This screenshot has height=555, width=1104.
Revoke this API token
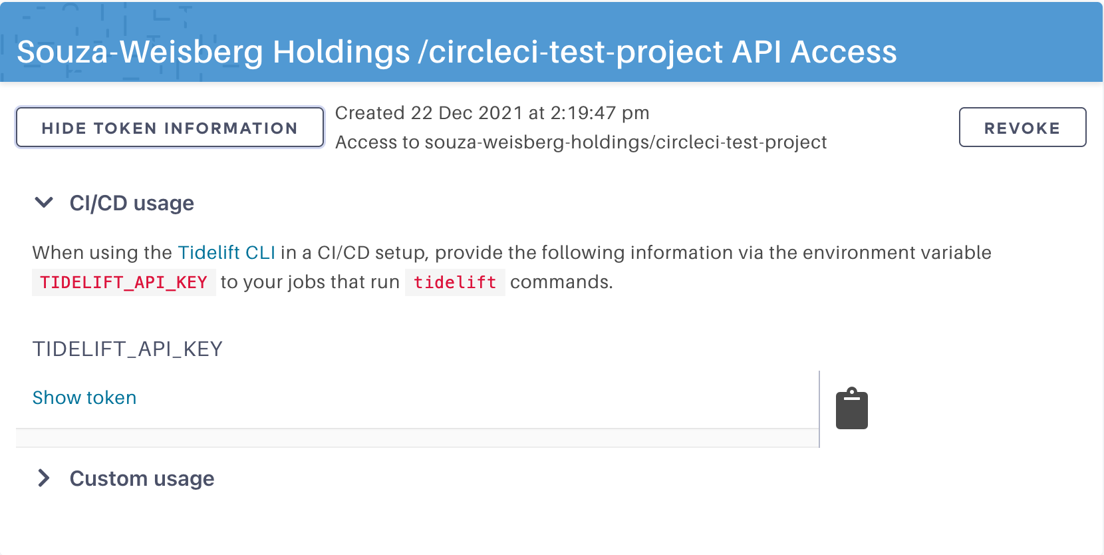pos(1022,127)
